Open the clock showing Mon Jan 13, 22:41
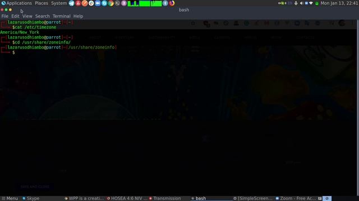This screenshot has height=201, width=359. pos(339,3)
